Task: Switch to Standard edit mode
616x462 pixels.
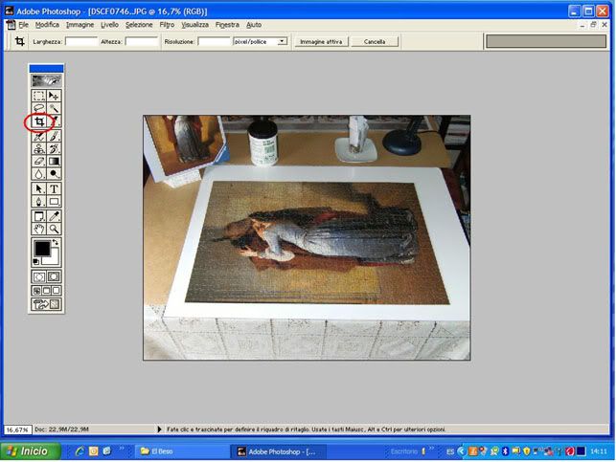Action: pos(39,276)
